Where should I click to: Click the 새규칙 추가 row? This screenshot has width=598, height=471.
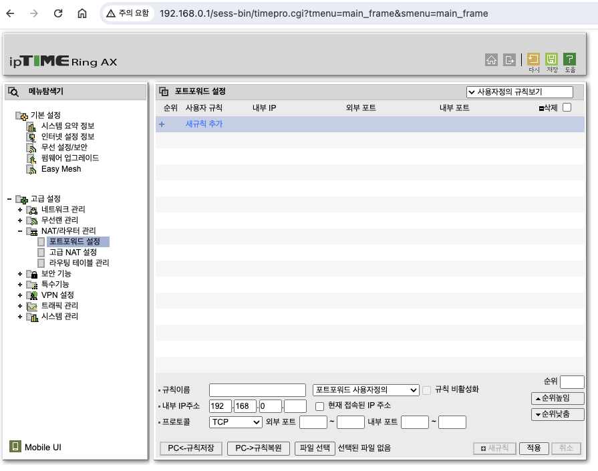pos(370,124)
